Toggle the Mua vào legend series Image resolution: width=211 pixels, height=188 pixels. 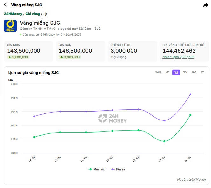[97, 169]
